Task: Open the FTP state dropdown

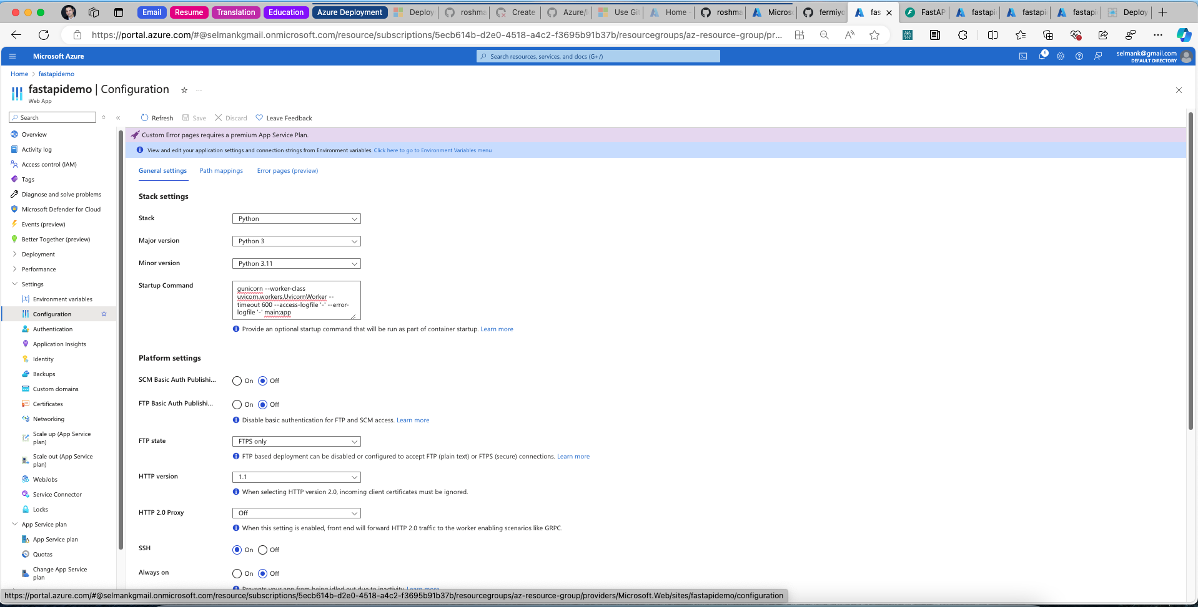Action: 296,441
